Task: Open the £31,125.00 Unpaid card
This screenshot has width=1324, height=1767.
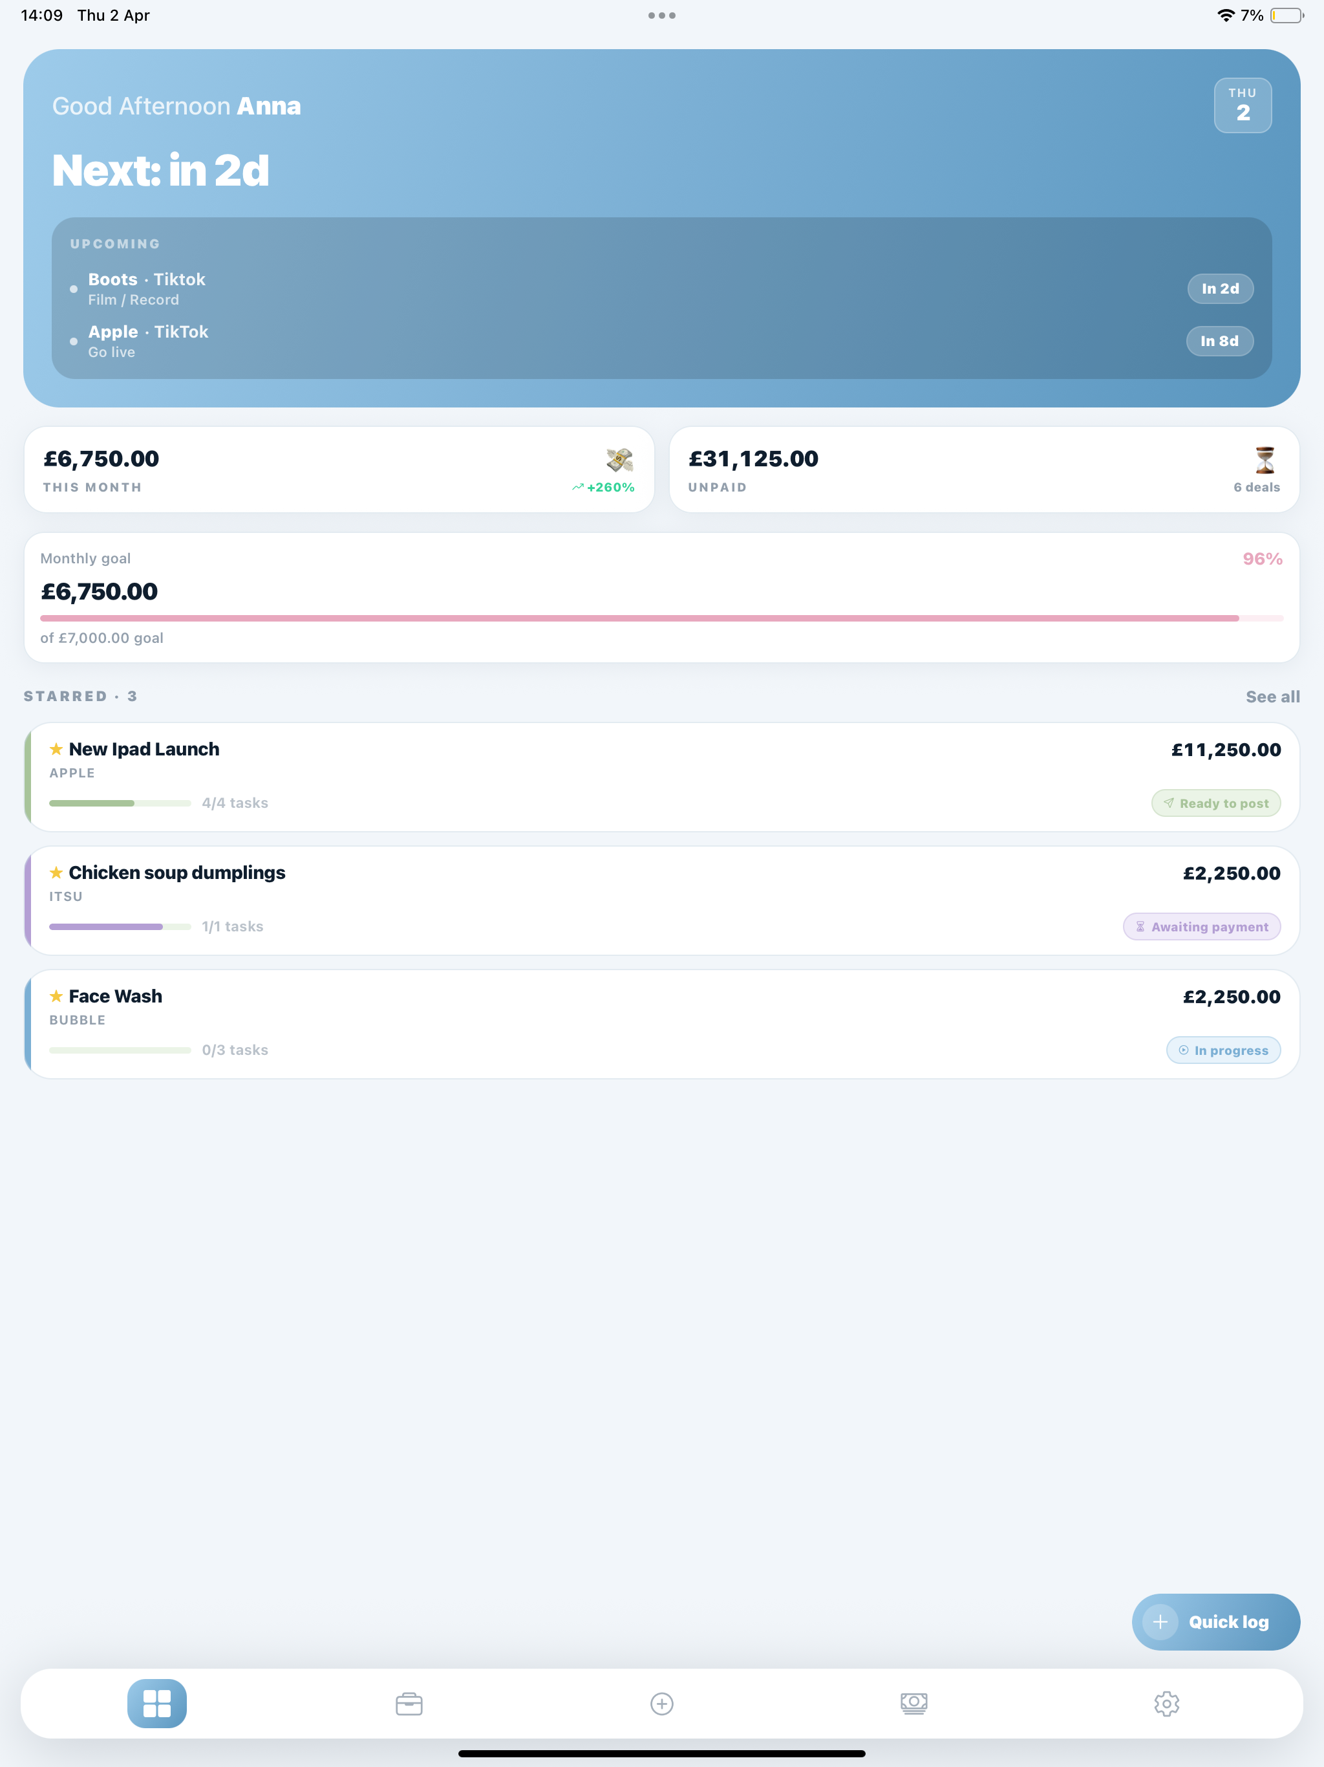Action: tap(984, 470)
